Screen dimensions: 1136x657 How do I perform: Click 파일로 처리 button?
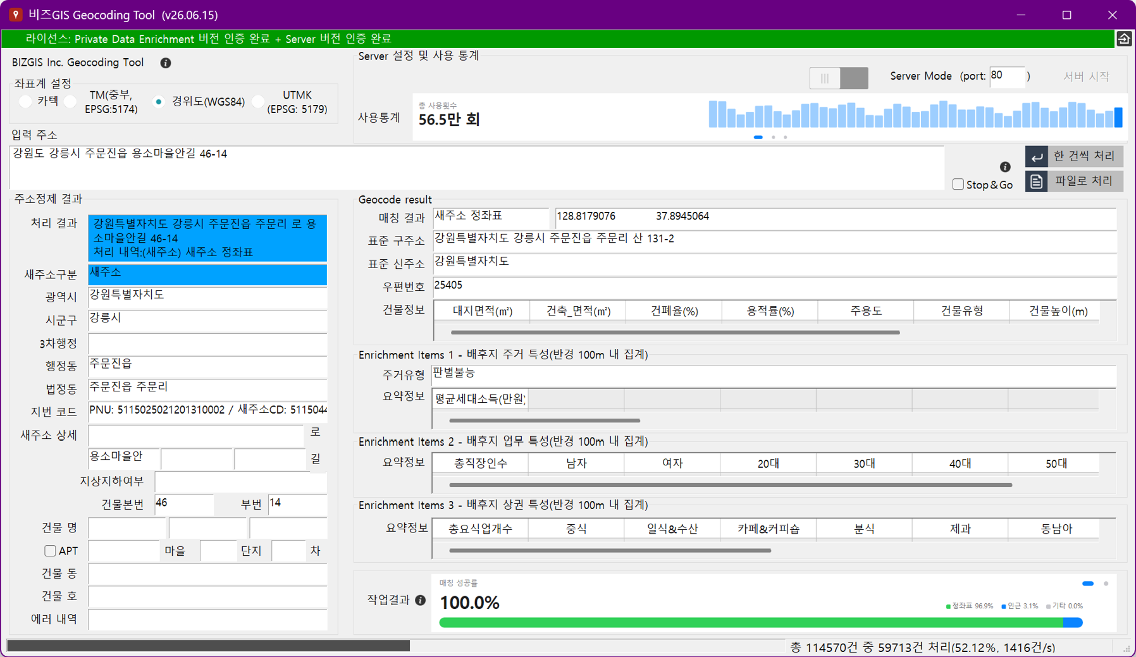pos(1074,181)
